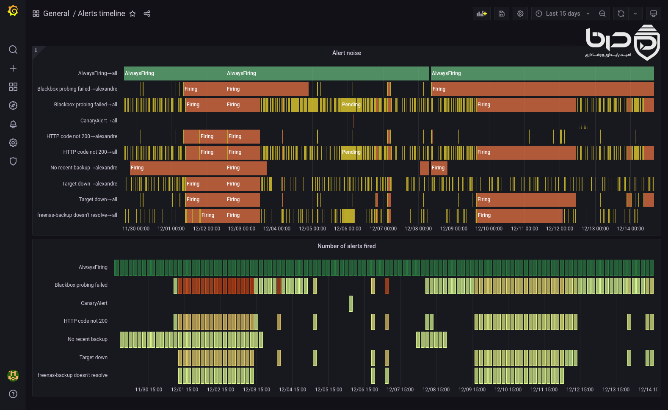Click the Add panel icon
The image size is (668, 410).
(x=482, y=14)
